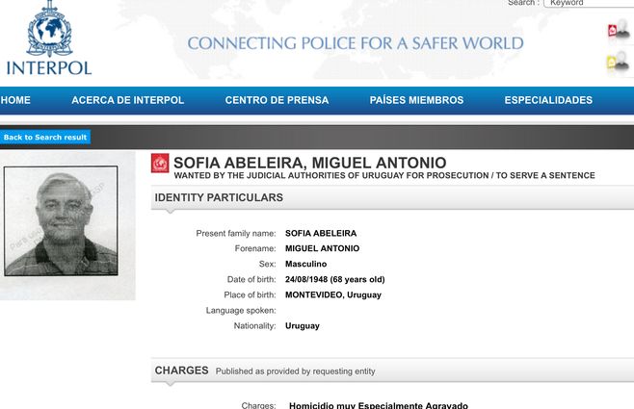
Task: Click CONNECTING POLICE FOR A SAFER WORLD banner
Action: tap(356, 43)
